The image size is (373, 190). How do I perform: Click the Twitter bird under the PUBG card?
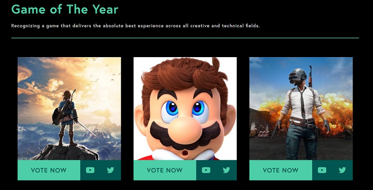[342, 170]
